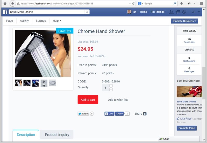207x143 pixels.
Task: Open Facebook friend requests icon
Action: pos(171,12)
